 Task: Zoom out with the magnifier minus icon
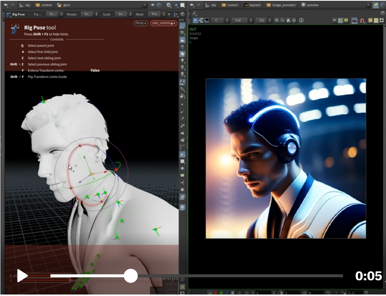282,21
